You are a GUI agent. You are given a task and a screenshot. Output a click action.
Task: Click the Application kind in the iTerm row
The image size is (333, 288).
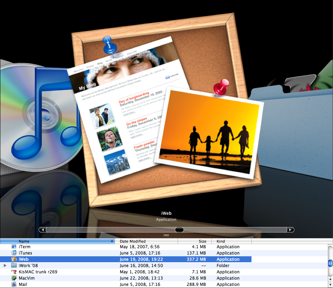click(228, 247)
